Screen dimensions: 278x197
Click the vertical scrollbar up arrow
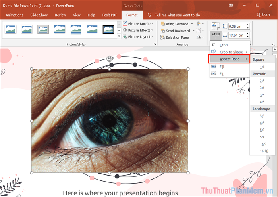[x=275, y=49]
